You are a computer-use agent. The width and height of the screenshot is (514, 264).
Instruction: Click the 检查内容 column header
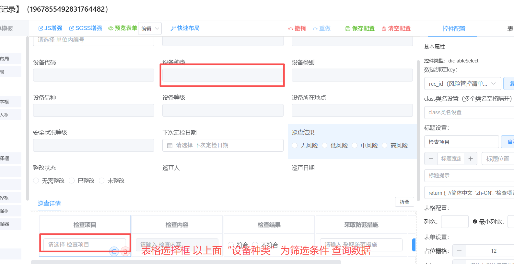[x=177, y=225]
